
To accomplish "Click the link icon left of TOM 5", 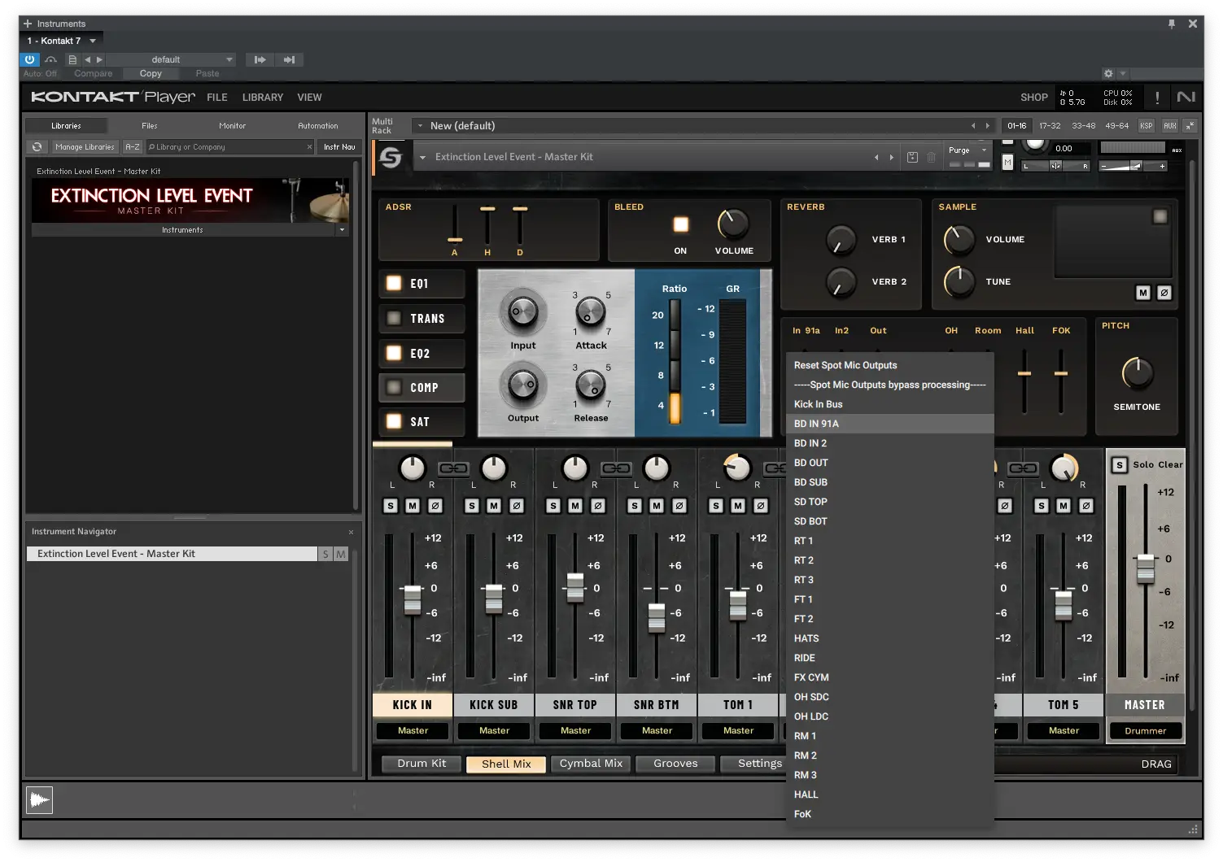I will [x=1023, y=468].
